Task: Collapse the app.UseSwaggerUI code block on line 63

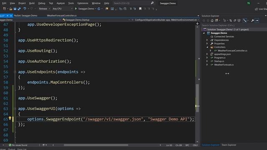Action: [x=15, y=109]
